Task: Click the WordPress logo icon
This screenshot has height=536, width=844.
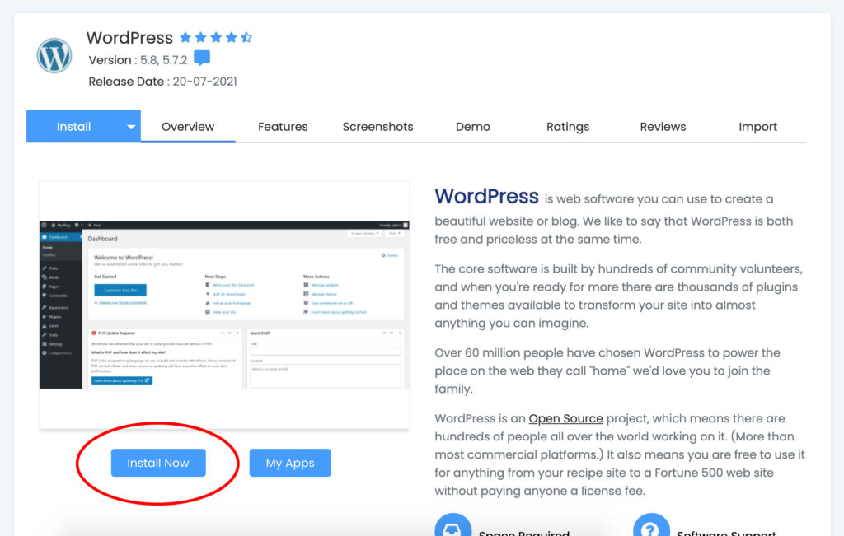Action: pyautogui.click(x=54, y=55)
